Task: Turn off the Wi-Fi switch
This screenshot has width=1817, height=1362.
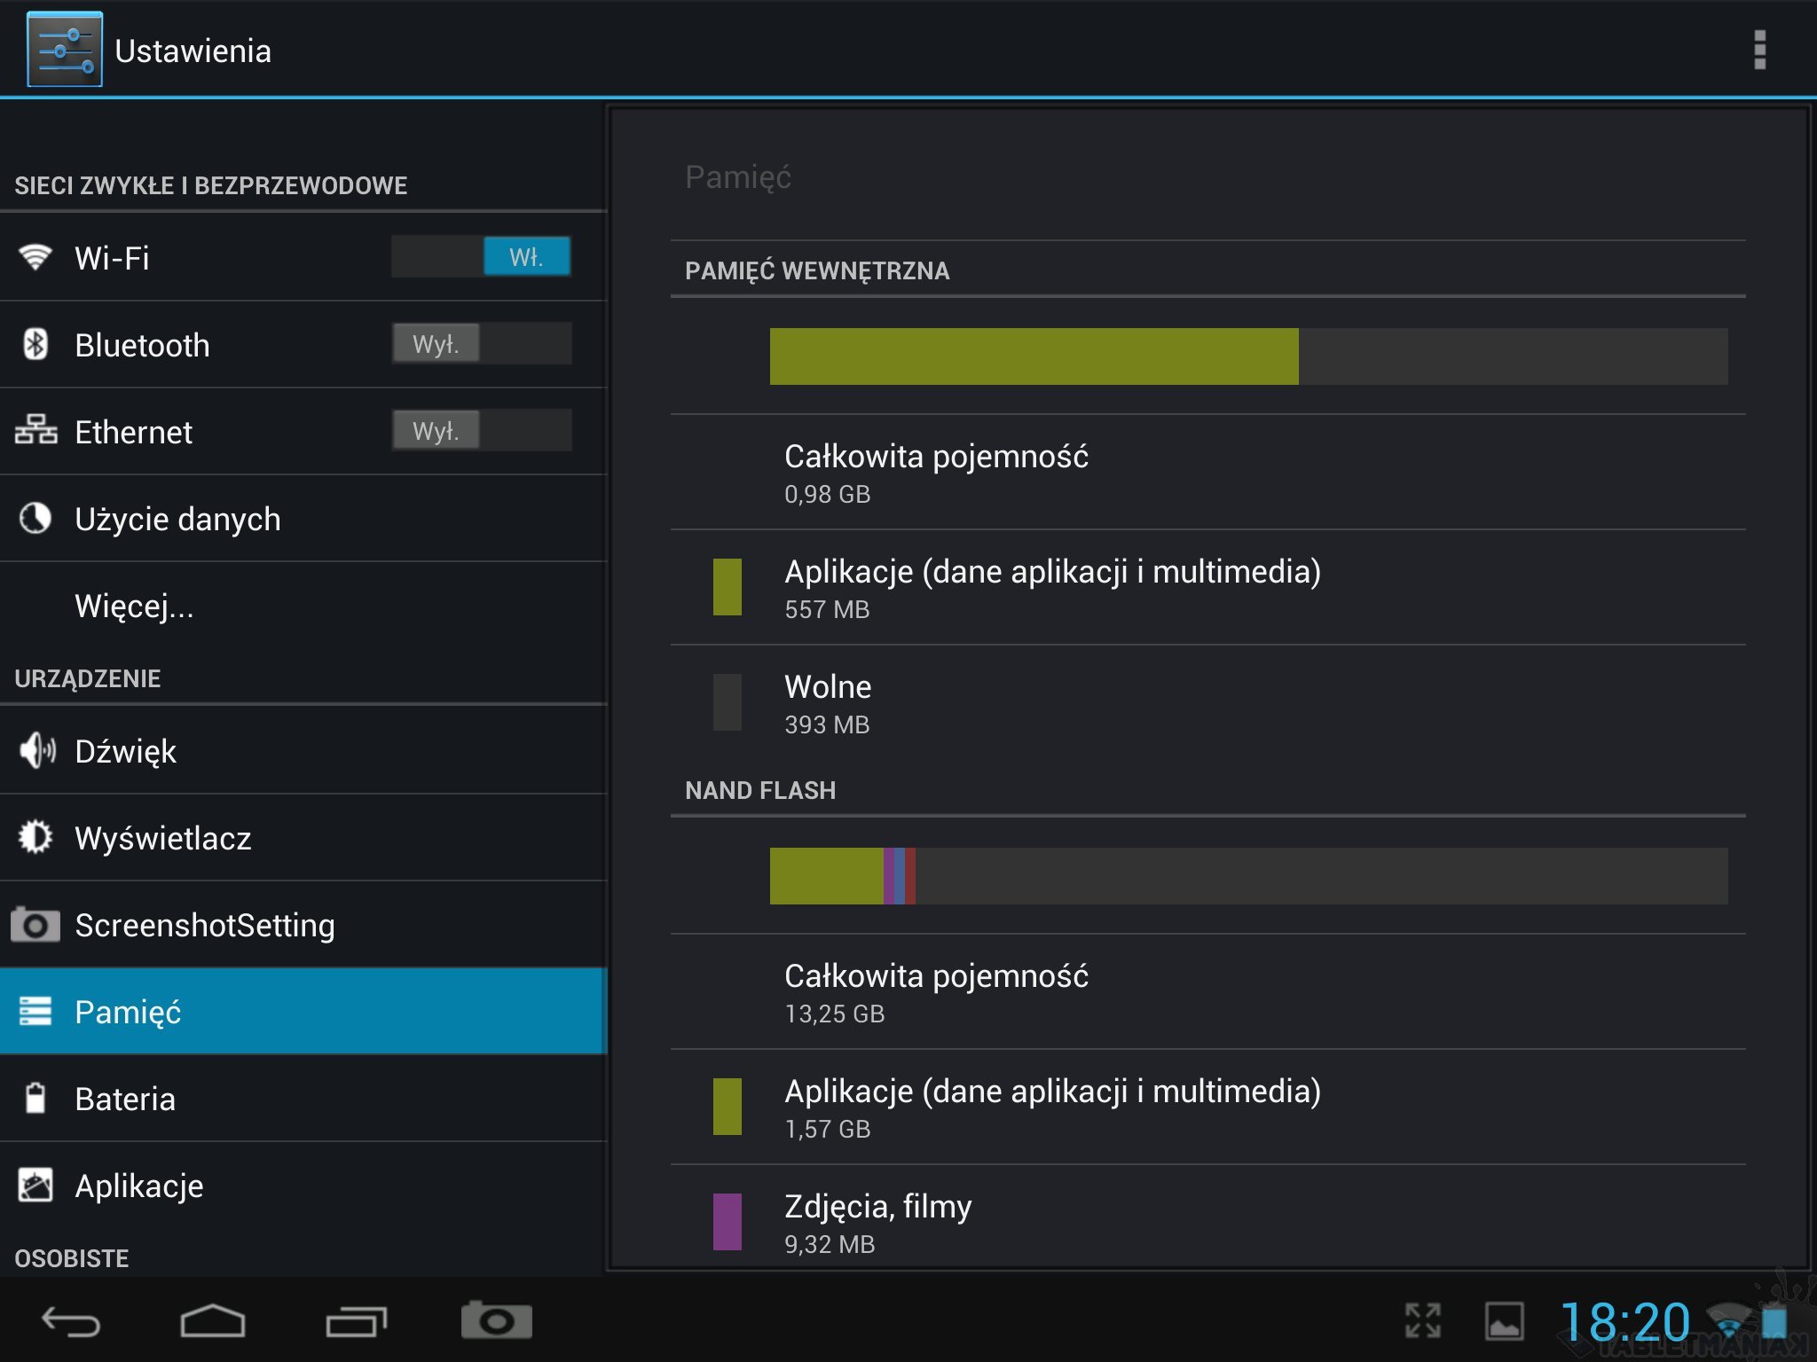Action: 482,257
